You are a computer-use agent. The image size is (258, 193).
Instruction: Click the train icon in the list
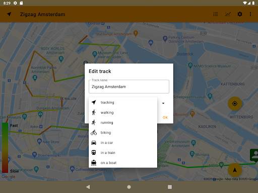pyautogui.click(x=94, y=152)
